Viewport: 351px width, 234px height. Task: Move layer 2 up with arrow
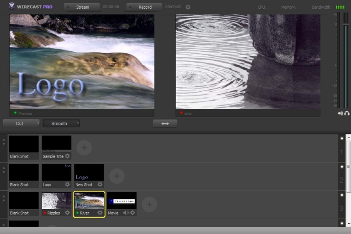(4, 168)
